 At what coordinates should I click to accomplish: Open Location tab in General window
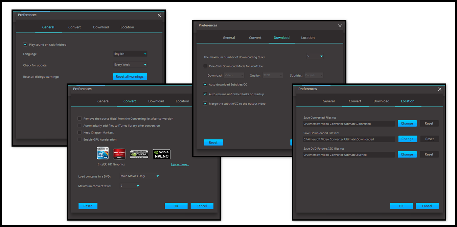coord(127,27)
